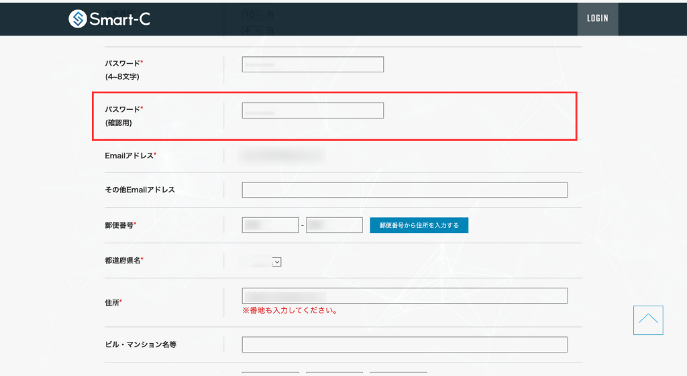687x376 pixels.
Task: Focus the password (4~8文字) field
Action: click(x=313, y=64)
